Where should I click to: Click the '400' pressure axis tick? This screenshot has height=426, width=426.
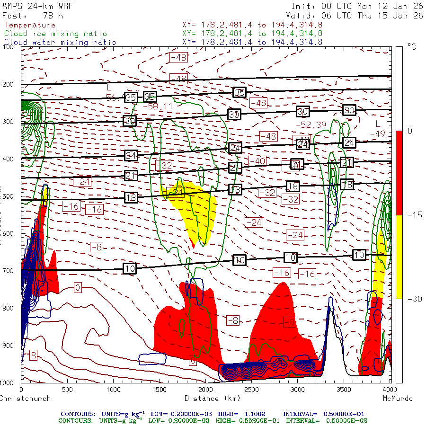8,159
